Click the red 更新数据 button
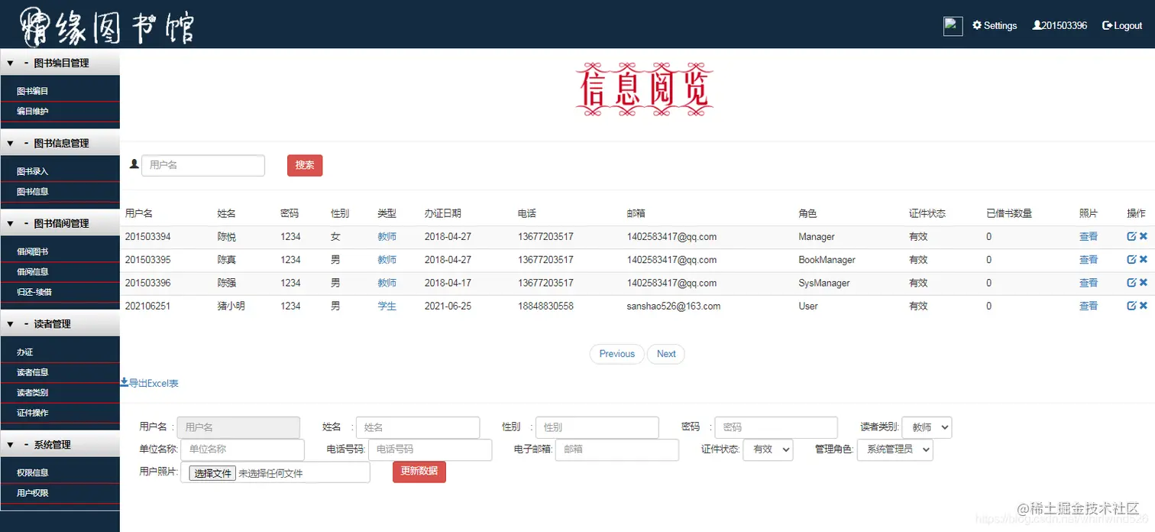This screenshot has height=532, width=1155. click(x=419, y=472)
